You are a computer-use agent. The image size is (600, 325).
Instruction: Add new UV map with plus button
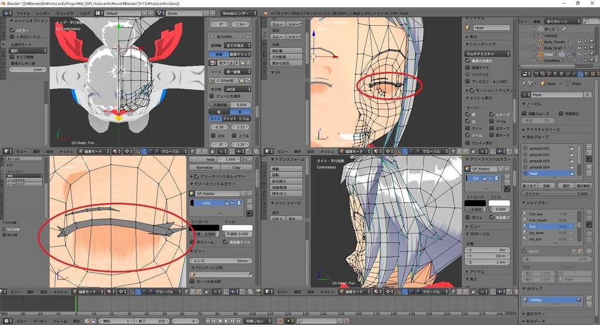pyautogui.click(x=589, y=297)
